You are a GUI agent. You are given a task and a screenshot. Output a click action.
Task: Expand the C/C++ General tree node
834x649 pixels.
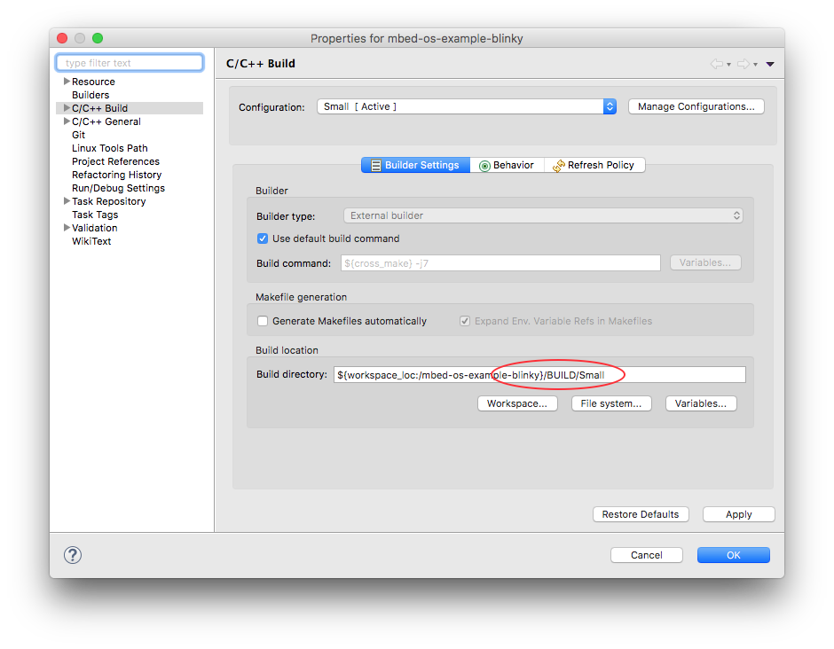(x=67, y=121)
